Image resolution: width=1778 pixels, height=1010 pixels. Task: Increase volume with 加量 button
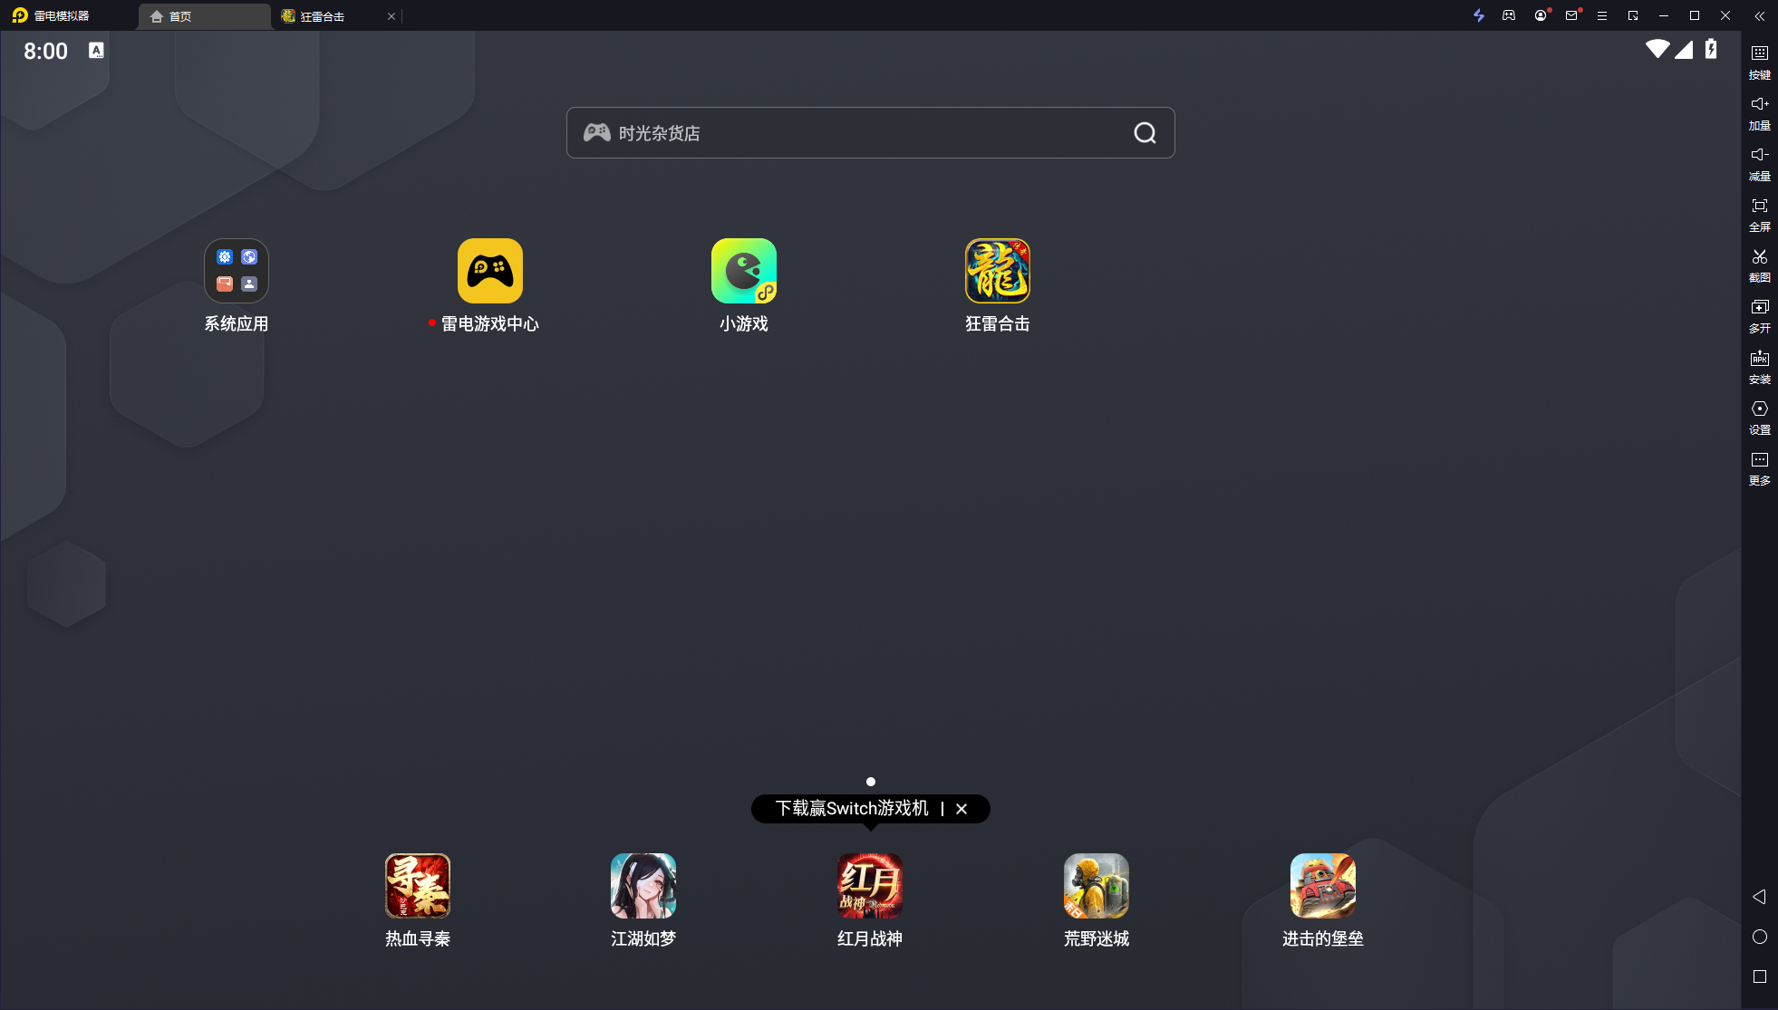click(x=1760, y=113)
